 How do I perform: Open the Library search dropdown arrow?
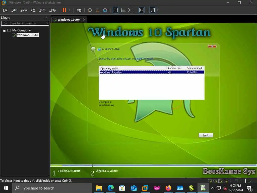pos(47,23)
